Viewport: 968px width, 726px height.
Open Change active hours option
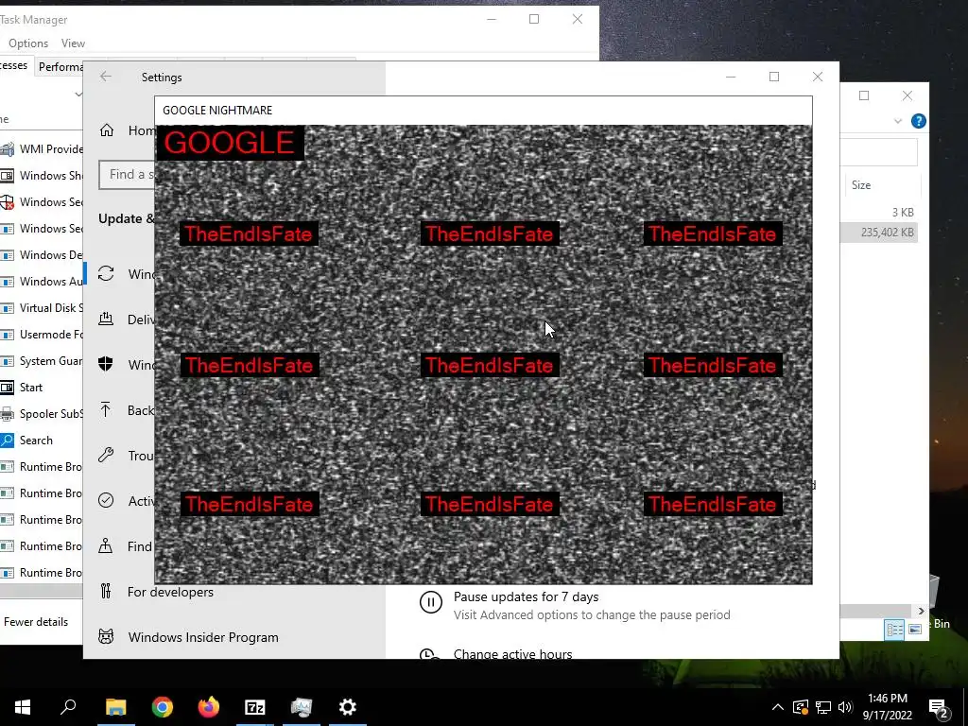tap(512, 653)
